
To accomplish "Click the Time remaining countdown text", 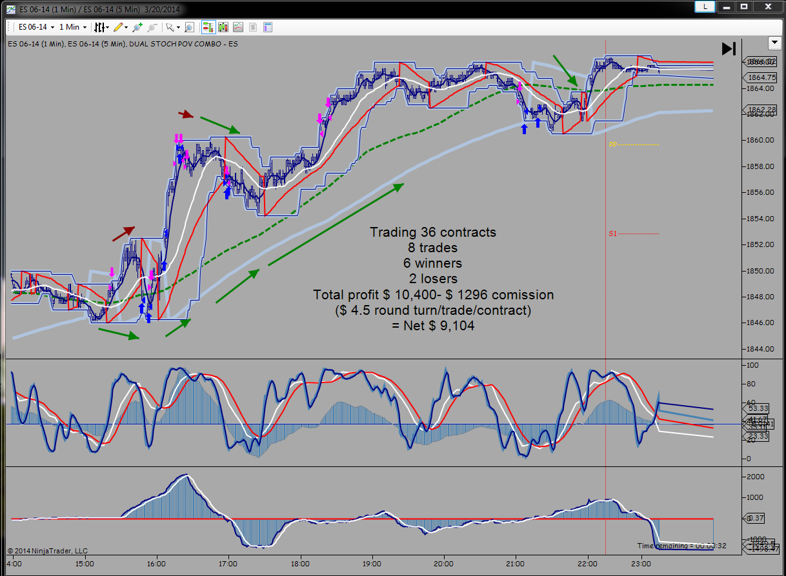I will click(682, 546).
